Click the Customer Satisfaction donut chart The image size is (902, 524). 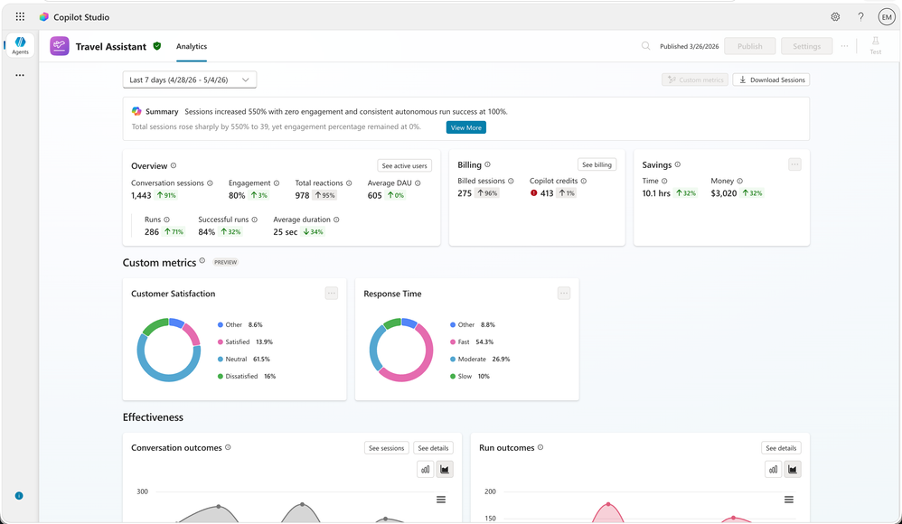coord(168,350)
